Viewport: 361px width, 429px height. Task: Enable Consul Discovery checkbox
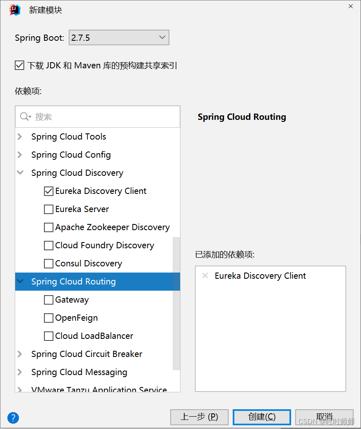pos(49,263)
